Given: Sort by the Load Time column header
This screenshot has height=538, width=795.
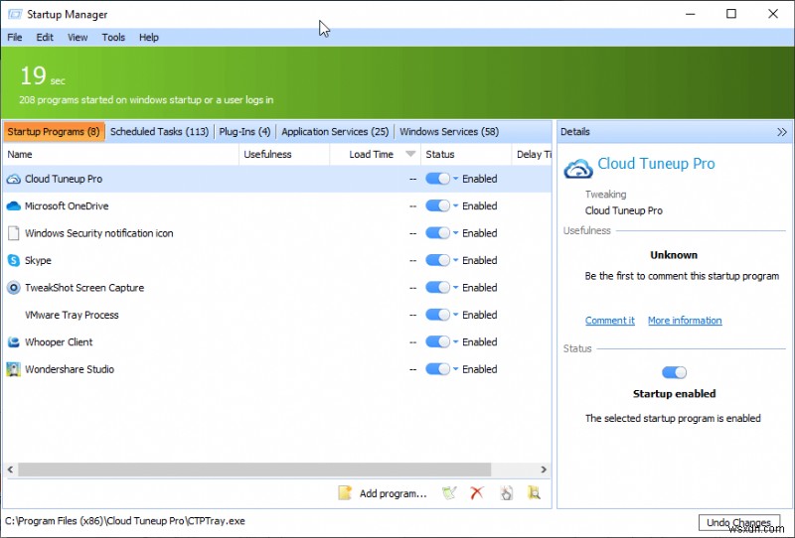Looking at the screenshot, I should (376, 155).
